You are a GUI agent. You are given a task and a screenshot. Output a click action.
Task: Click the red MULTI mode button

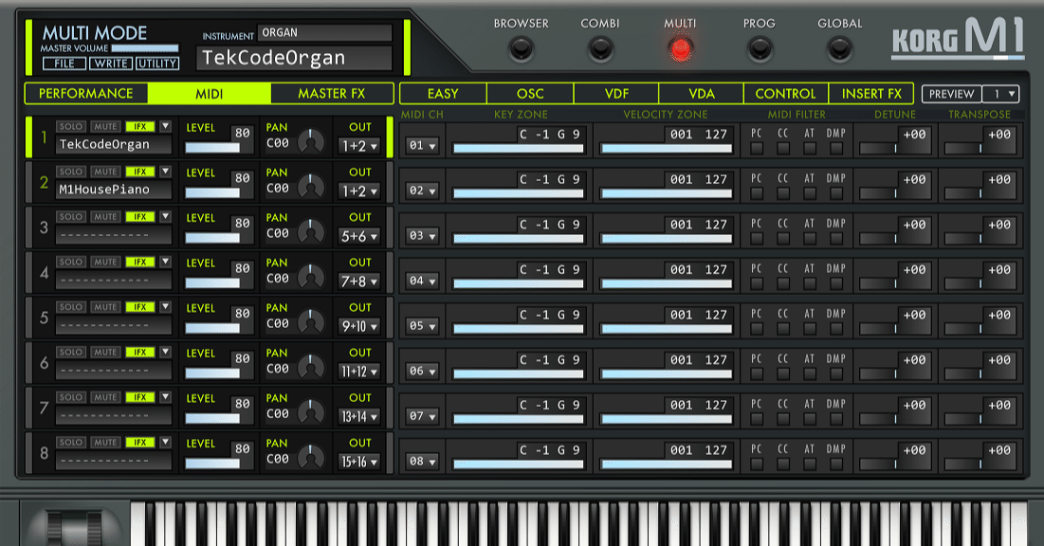(681, 48)
